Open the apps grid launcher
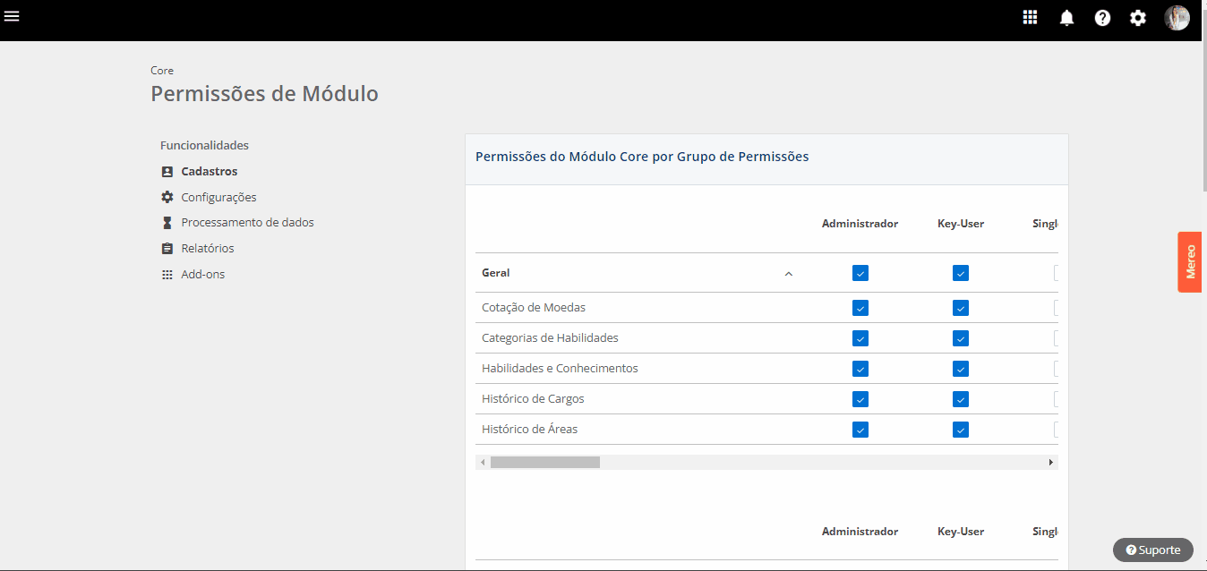Screen dimensions: 1207x571 (x=1030, y=18)
